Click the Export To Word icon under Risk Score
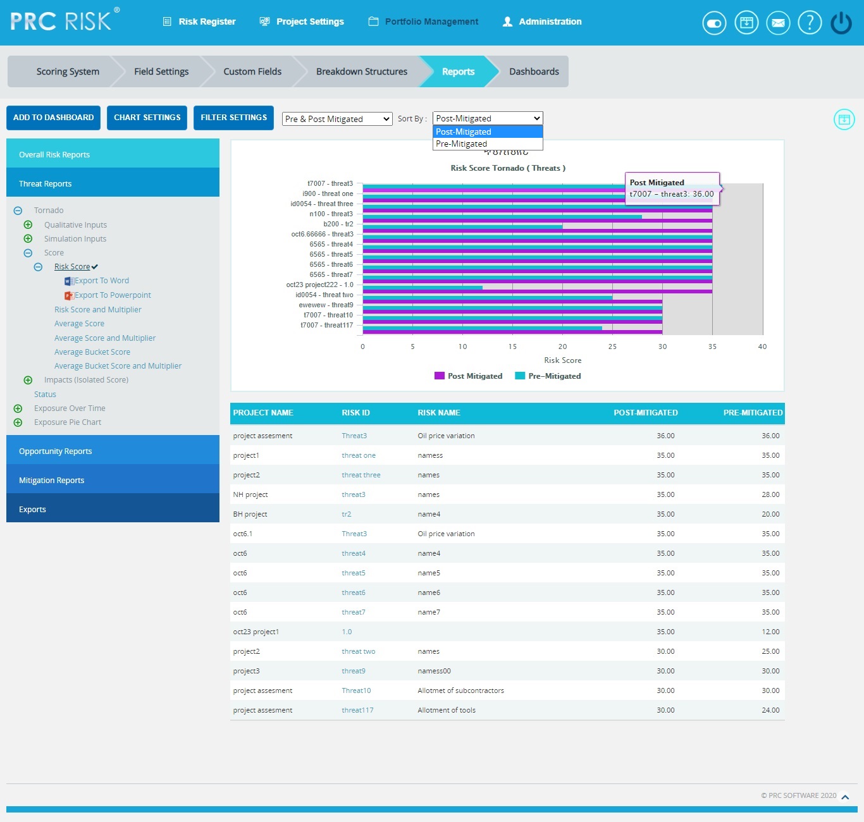The width and height of the screenshot is (864, 822). pos(70,280)
